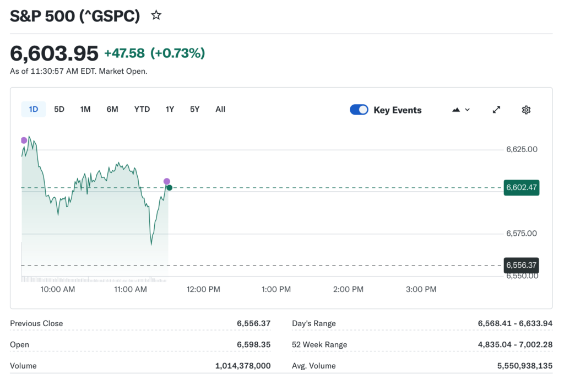Click the 52 Week Range value 4,835.04 - 7,002.28
The image size is (564, 384).
pos(515,345)
